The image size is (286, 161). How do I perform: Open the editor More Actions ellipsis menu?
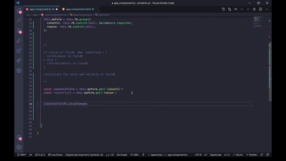click(x=267, y=9)
